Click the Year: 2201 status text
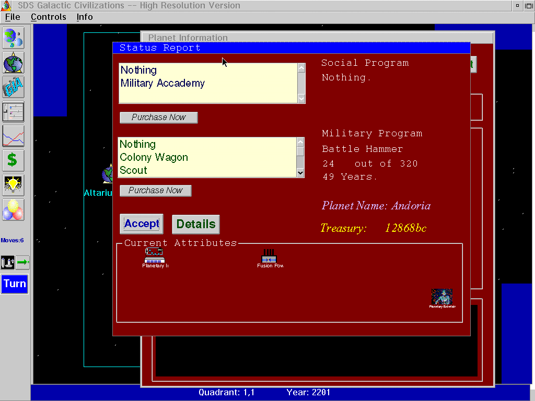Screen dimensions: 535x401 pos(308,393)
